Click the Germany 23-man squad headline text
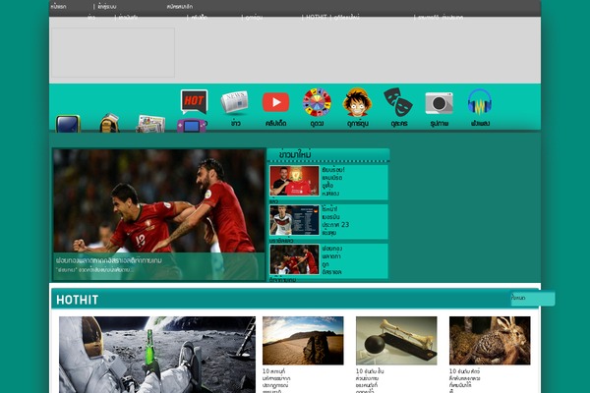Screen dimensions: 590x393 click(x=335, y=221)
